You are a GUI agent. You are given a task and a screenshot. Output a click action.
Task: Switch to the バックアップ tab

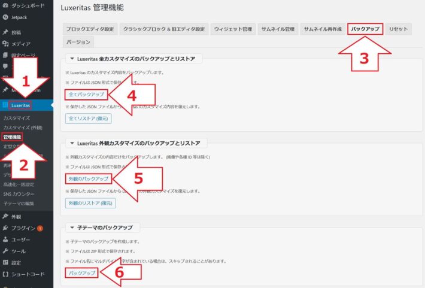pos(365,29)
